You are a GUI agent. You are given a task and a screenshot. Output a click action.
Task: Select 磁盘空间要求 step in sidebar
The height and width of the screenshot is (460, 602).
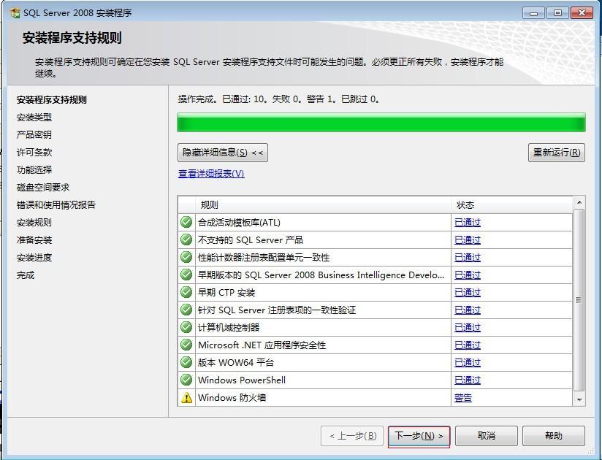(43, 187)
